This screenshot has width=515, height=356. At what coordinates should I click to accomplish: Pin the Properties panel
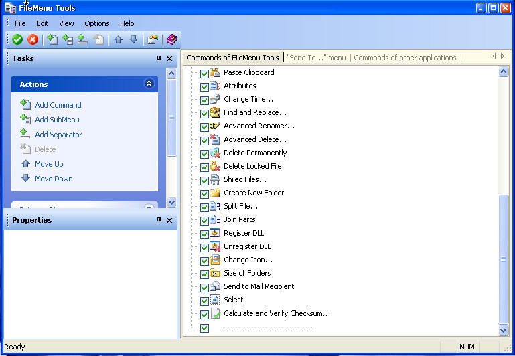click(x=159, y=220)
